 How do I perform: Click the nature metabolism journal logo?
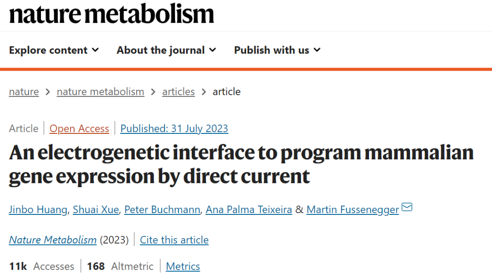[x=112, y=14]
